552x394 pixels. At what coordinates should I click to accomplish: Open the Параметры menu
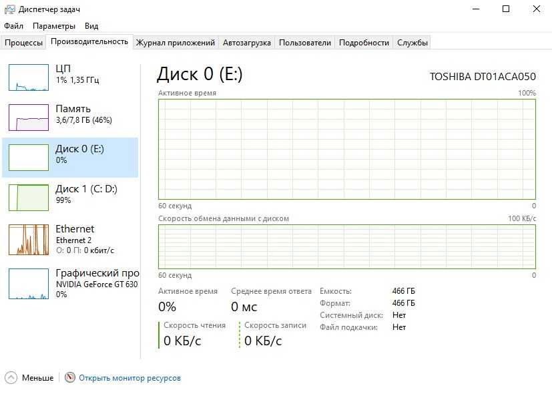pyautogui.click(x=54, y=26)
